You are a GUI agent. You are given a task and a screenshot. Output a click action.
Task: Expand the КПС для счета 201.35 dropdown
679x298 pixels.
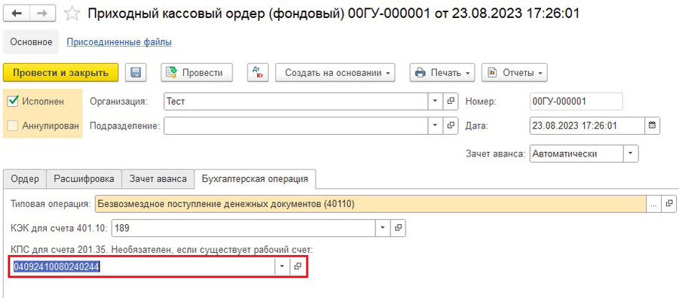(x=282, y=266)
